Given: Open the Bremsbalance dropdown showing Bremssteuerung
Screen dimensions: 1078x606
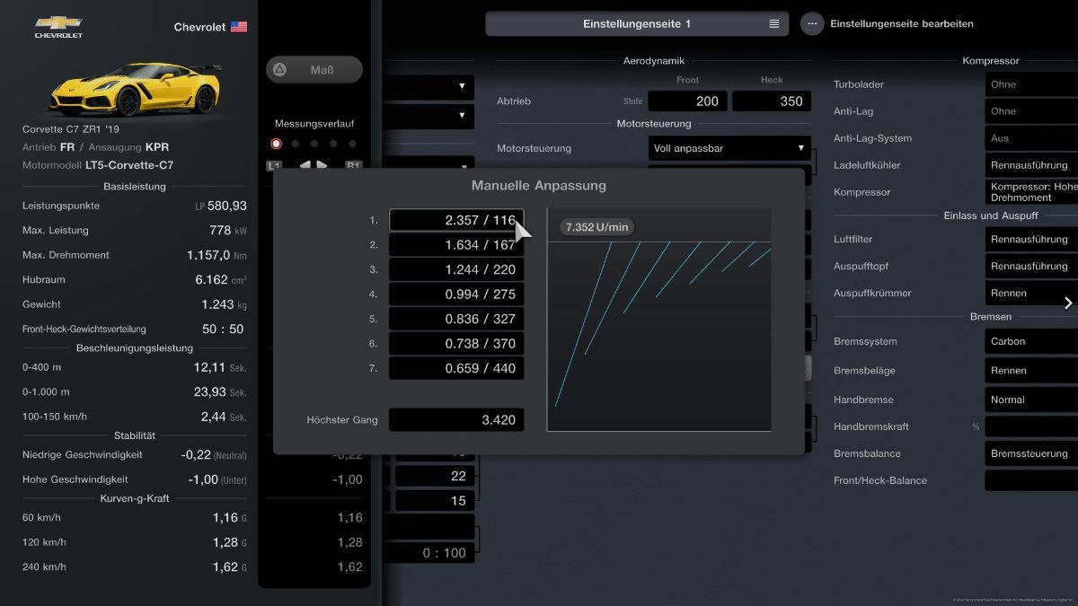Looking at the screenshot, I should click(1031, 453).
